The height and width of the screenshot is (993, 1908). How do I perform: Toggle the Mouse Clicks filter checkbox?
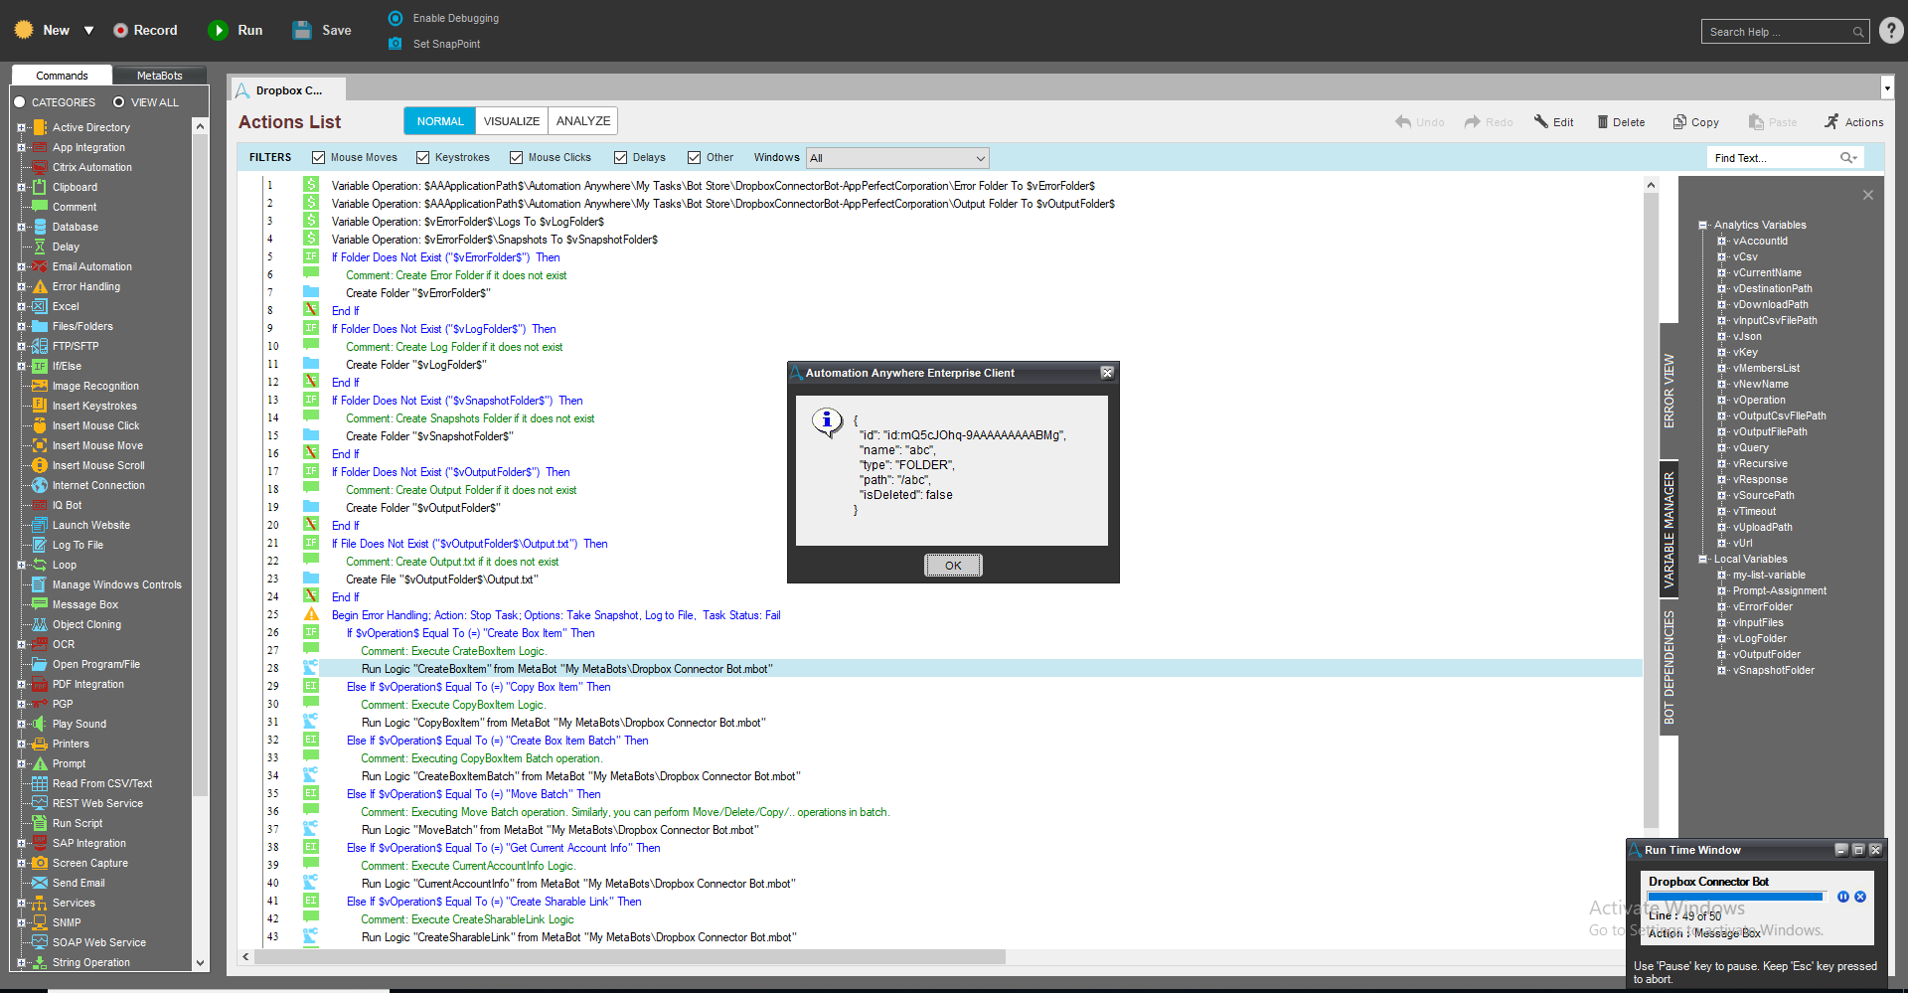point(517,157)
